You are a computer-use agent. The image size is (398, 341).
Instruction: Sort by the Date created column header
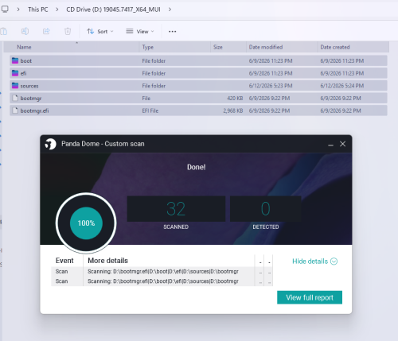pyautogui.click(x=353, y=47)
